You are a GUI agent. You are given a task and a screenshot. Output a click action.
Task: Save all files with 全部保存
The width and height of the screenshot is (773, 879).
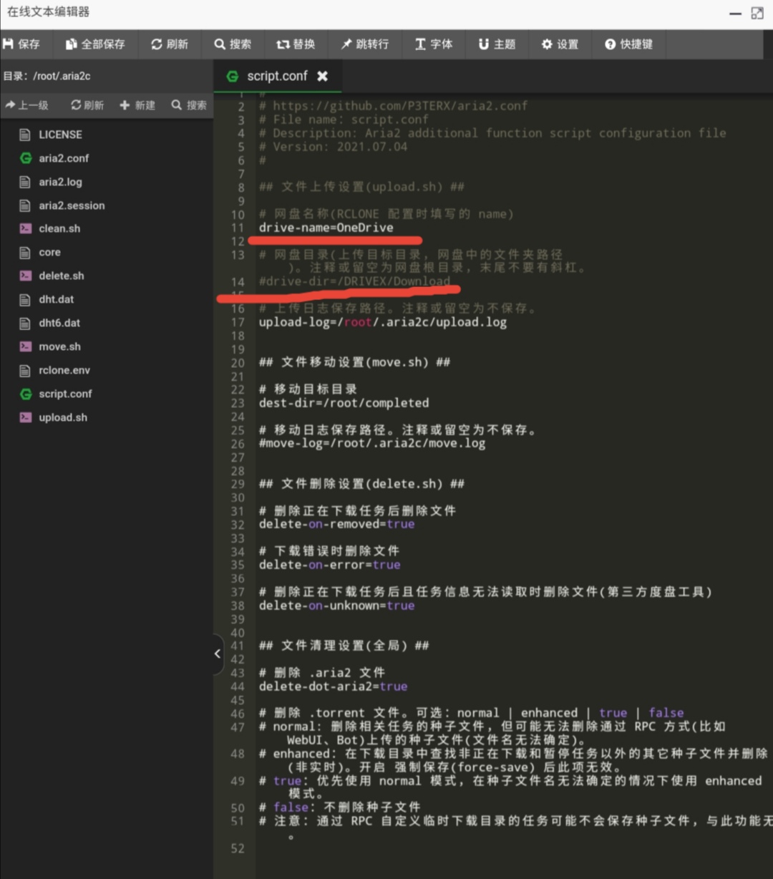point(95,44)
